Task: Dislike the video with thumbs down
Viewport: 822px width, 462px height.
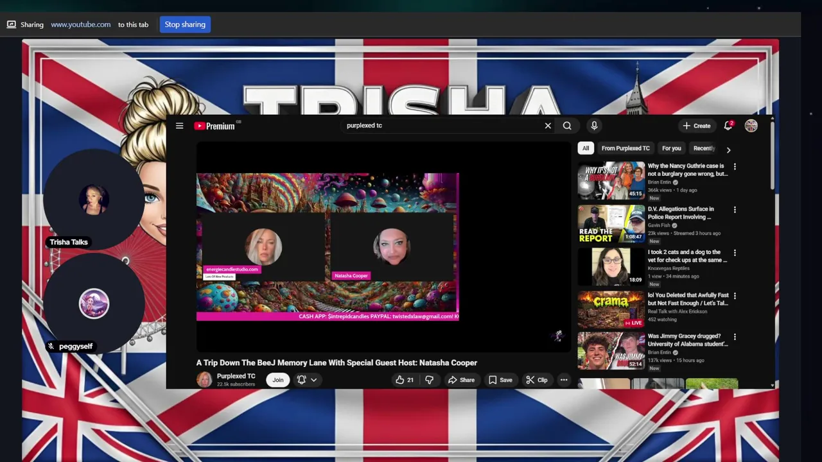Action: click(x=430, y=380)
